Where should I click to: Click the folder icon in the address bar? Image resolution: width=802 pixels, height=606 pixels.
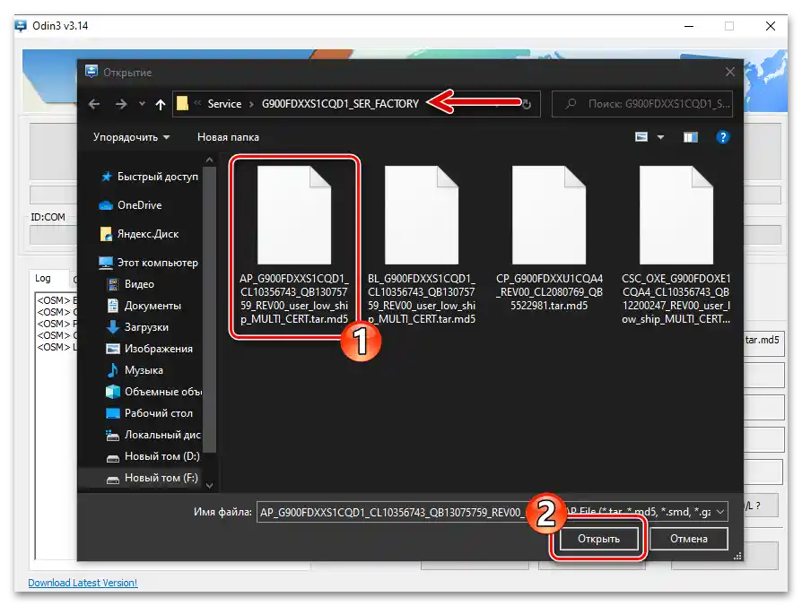pos(183,104)
